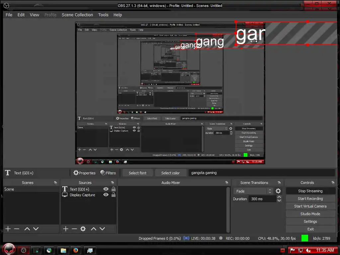Select the Display Capture source row
Image resolution: width=340 pixels, height=255 pixels.
[x=89, y=195]
